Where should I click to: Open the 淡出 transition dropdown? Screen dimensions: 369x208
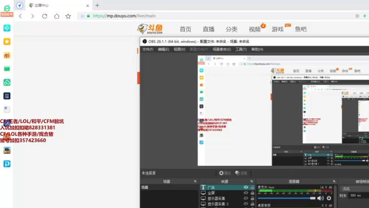[x=355, y=189]
